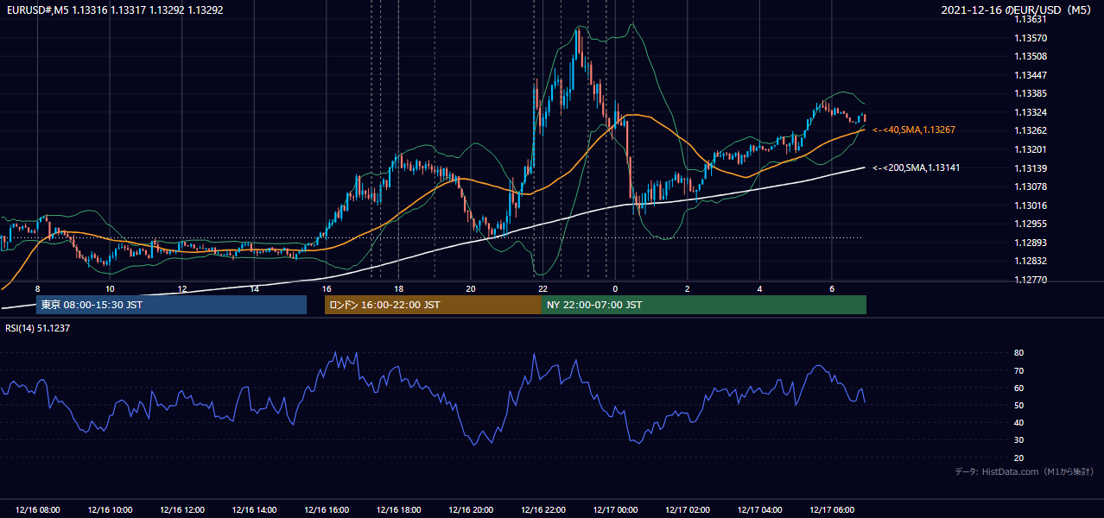Click the RSI 30 level label
The height and width of the screenshot is (518, 1104).
coord(1019,440)
